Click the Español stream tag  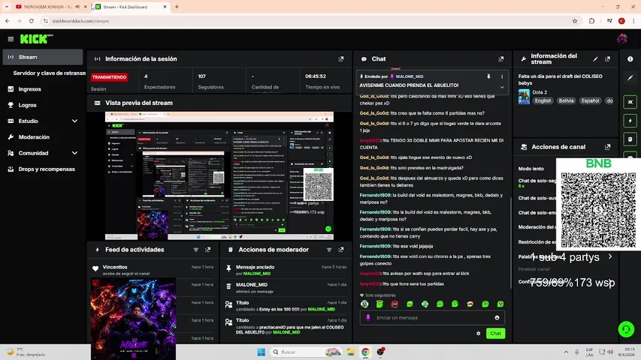coord(590,100)
